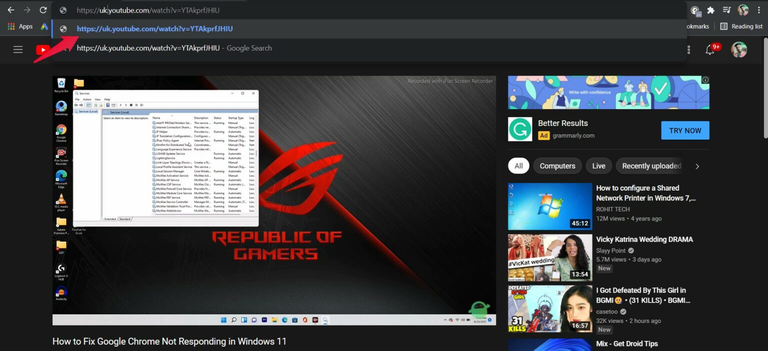
Task: Select the Computers filter chip
Action: click(x=557, y=165)
